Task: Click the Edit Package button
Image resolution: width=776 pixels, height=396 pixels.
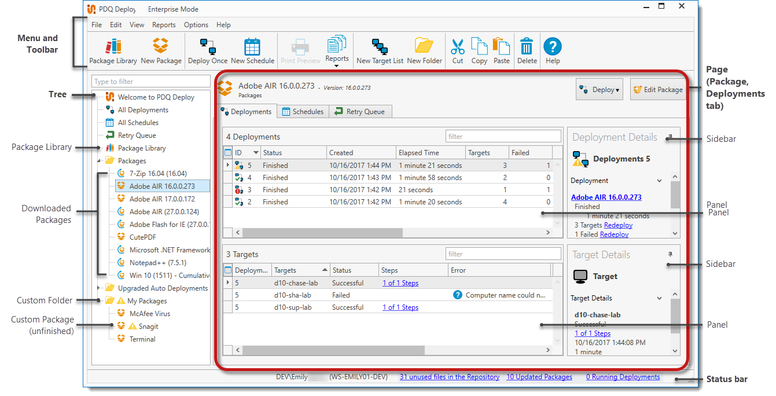Action: pos(657,90)
